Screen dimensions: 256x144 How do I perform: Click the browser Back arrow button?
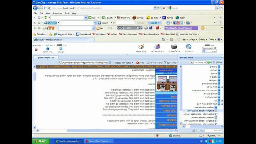tap(35, 8)
